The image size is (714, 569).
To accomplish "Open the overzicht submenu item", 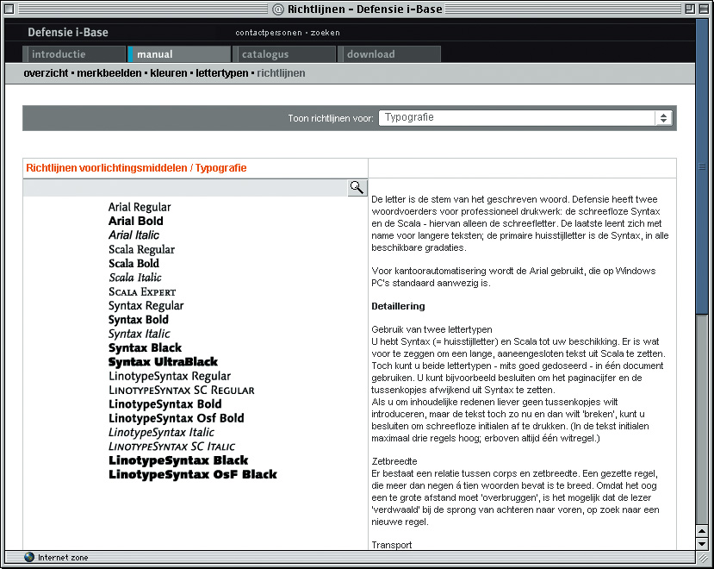I will coord(46,73).
